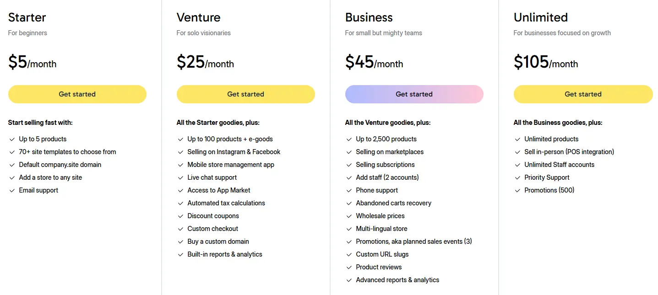Click Get started under Venture plan

[245, 94]
